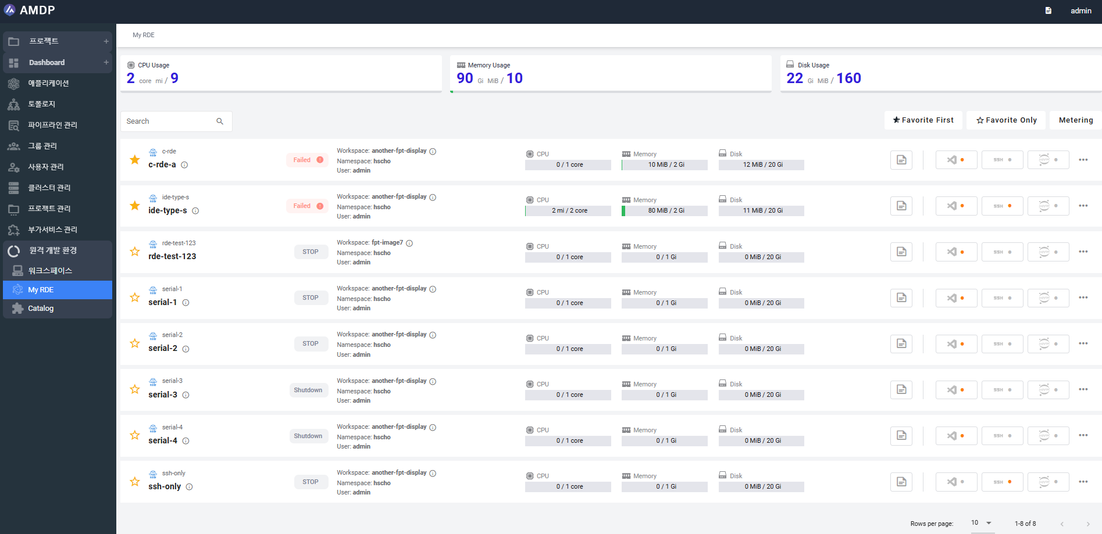Star the ssh-only environment
The height and width of the screenshot is (534, 1102).
click(135, 482)
